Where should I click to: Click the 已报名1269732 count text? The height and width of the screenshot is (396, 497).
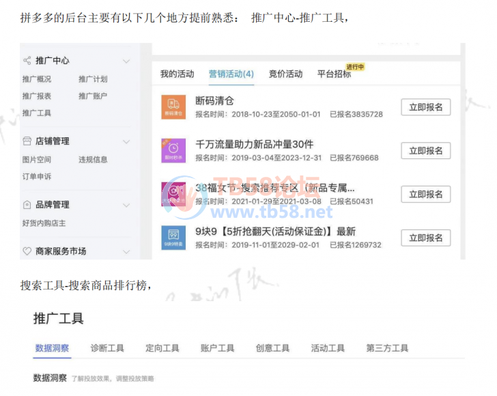coord(355,244)
